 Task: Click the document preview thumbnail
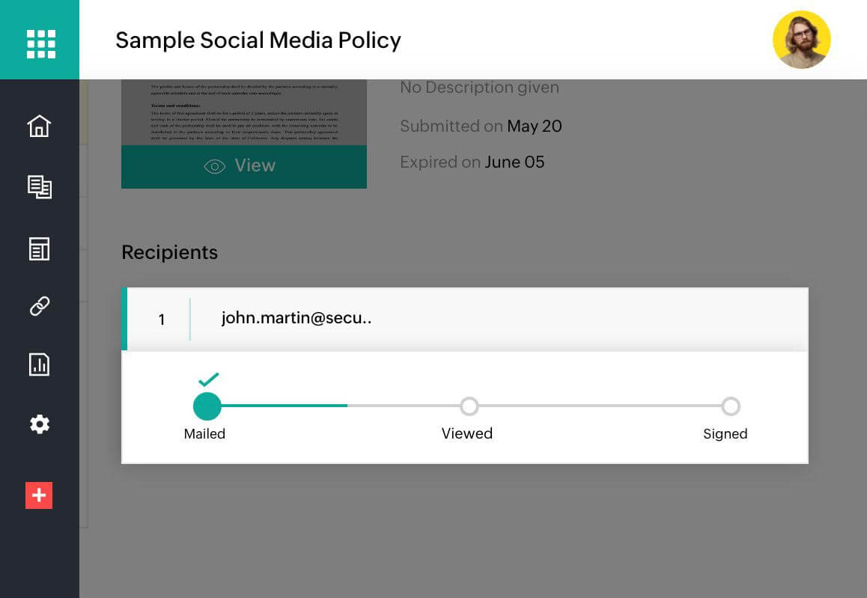(244, 112)
